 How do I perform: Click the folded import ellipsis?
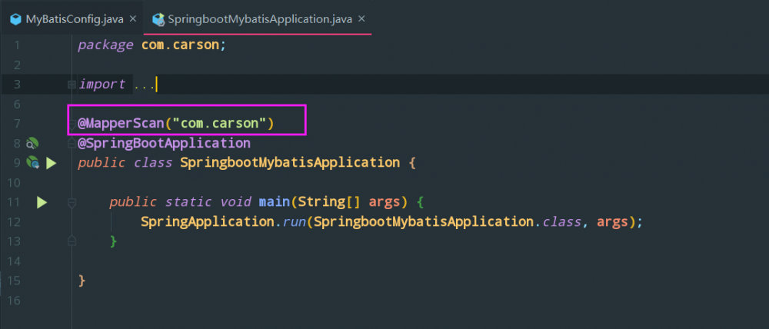(145, 85)
